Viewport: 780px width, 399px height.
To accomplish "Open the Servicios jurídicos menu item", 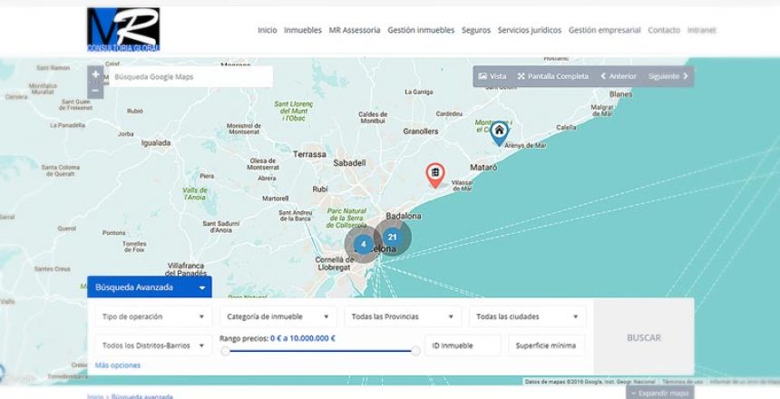I will click(530, 30).
